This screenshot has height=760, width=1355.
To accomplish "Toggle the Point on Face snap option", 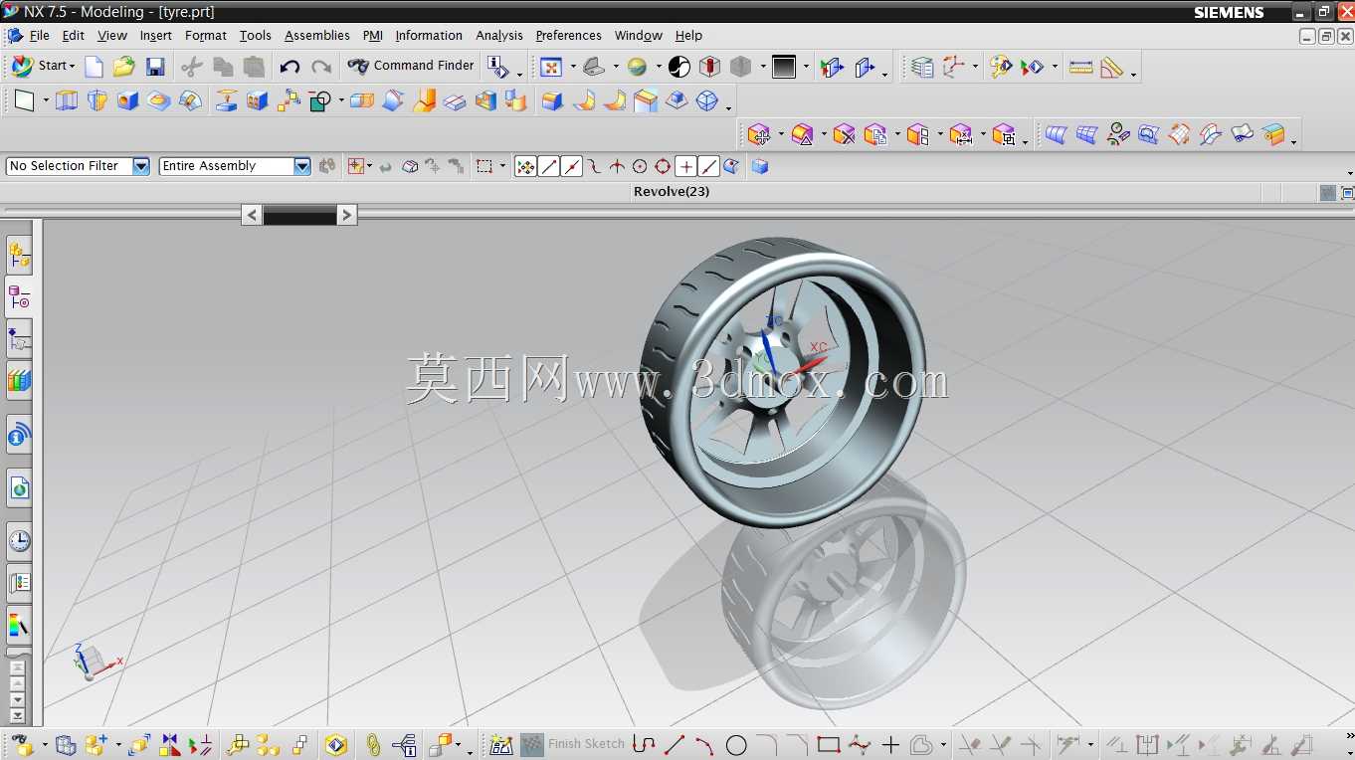I will click(x=731, y=167).
